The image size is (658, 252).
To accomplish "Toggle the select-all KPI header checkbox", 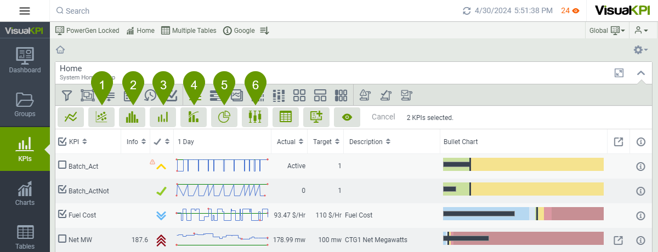I will point(63,142).
